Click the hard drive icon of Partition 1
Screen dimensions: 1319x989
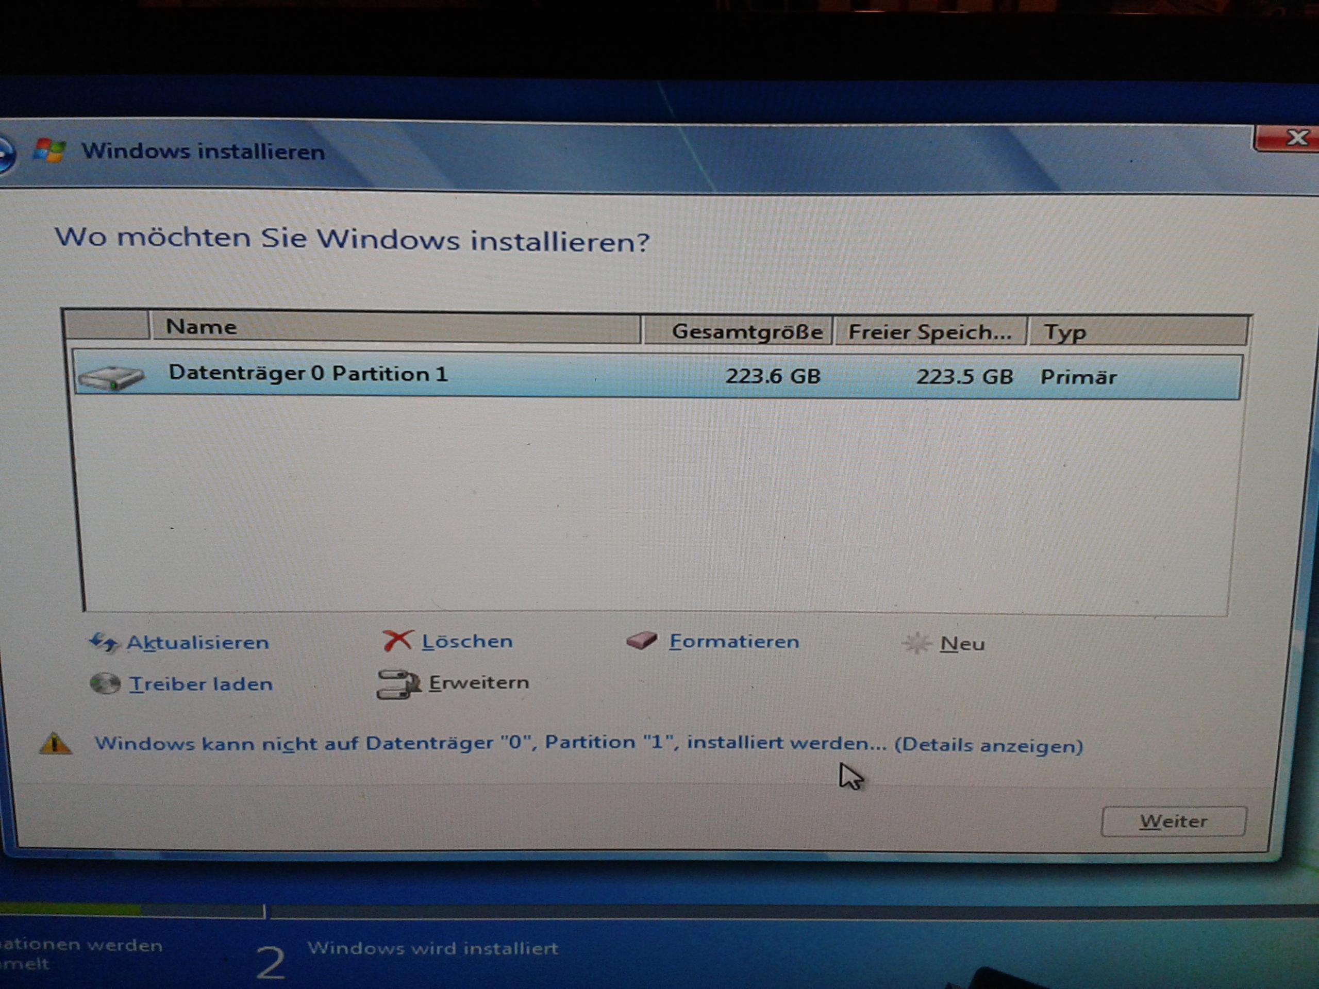(x=111, y=377)
